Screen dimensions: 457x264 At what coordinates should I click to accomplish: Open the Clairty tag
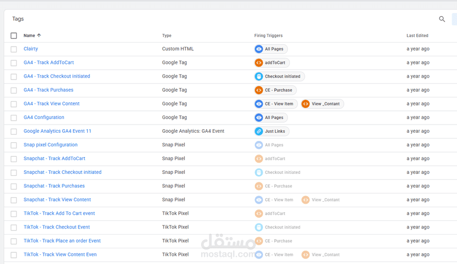pyautogui.click(x=30, y=49)
